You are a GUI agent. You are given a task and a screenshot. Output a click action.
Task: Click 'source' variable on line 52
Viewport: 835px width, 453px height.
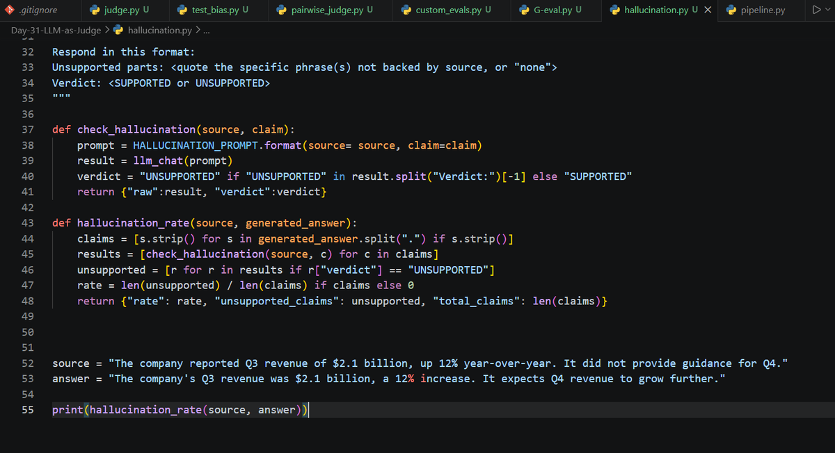(71, 363)
